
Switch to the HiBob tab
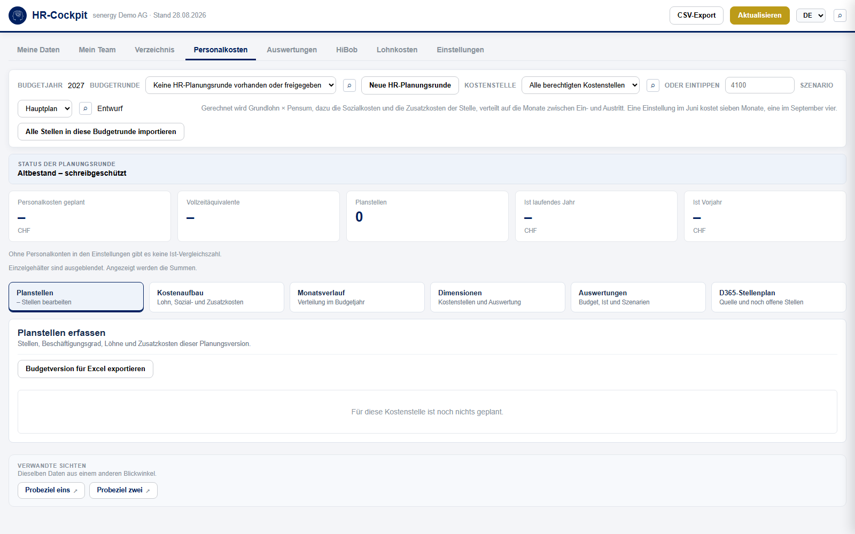(x=347, y=50)
